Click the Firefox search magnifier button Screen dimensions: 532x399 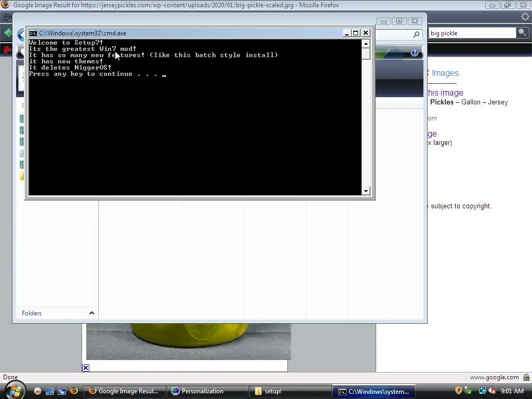pos(522,33)
